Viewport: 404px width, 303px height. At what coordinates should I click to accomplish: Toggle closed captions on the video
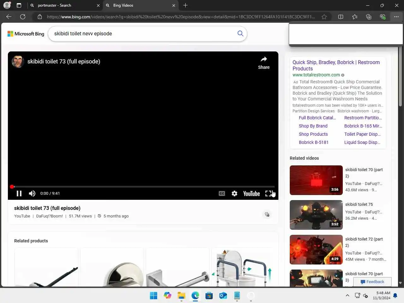(222, 193)
